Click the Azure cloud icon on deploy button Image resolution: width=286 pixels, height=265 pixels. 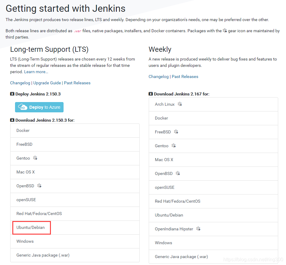click(23, 107)
